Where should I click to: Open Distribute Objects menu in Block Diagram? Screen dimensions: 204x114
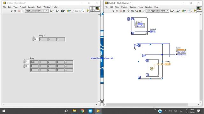tap(178, 11)
